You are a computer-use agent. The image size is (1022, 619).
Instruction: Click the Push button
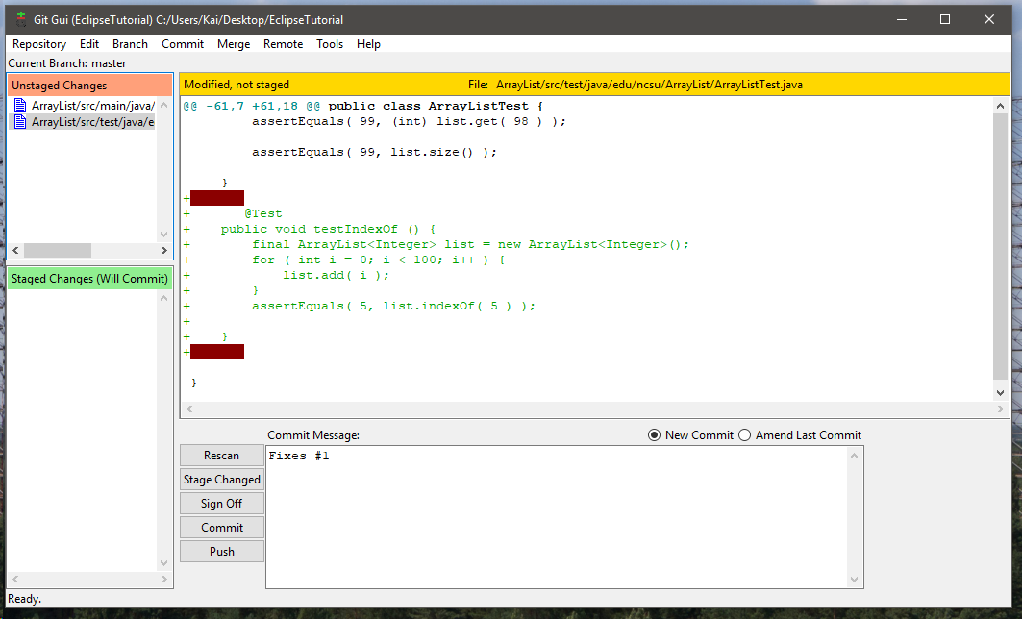click(x=221, y=551)
